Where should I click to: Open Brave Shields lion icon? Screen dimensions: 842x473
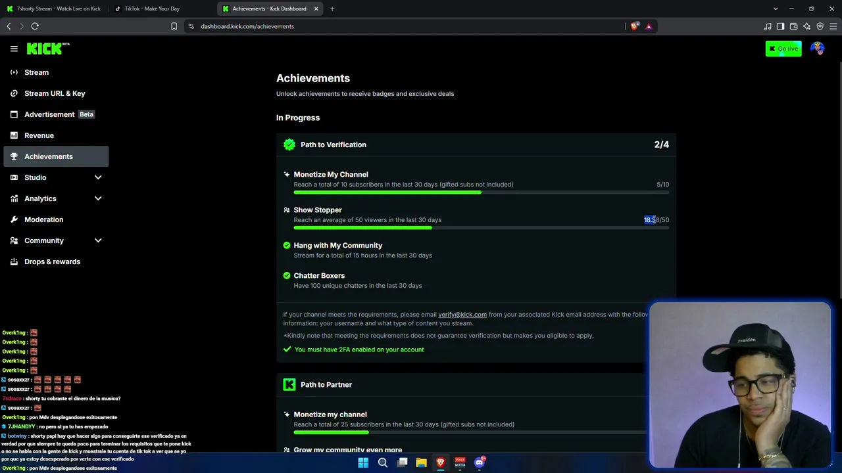pos(634,26)
